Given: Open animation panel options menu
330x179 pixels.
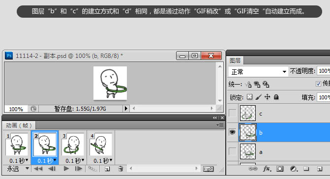Looking at the screenshot, I should click(x=220, y=125).
